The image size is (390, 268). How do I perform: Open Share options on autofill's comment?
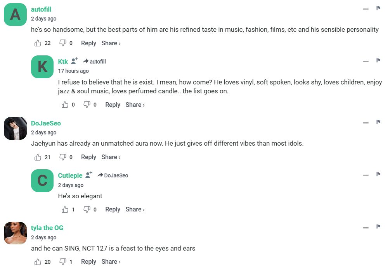111,43
